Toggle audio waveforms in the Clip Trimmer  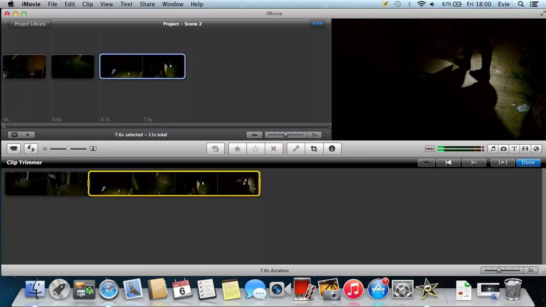pyautogui.click(x=426, y=163)
